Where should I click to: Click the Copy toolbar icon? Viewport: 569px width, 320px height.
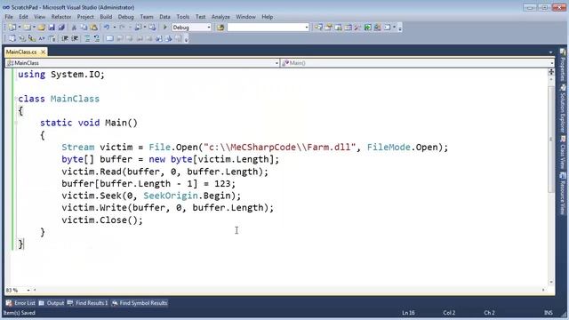point(84,28)
